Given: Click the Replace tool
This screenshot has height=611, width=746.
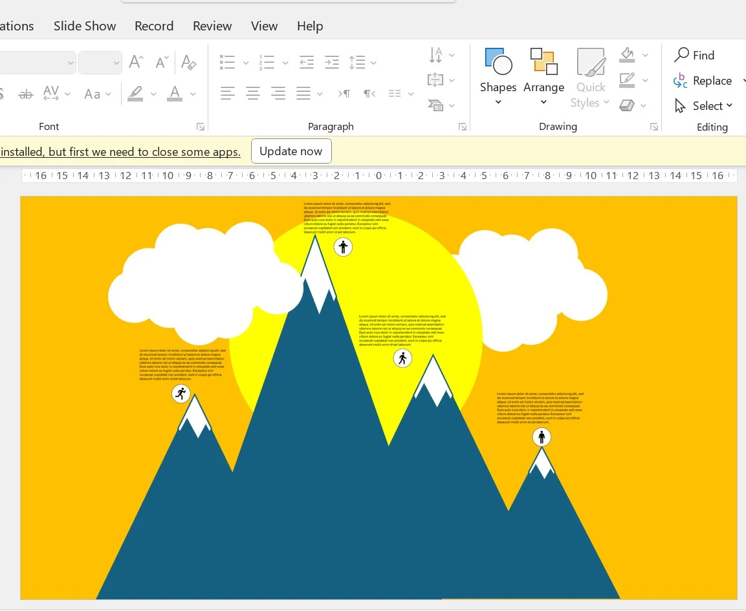Looking at the screenshot, I should (702, 81).
